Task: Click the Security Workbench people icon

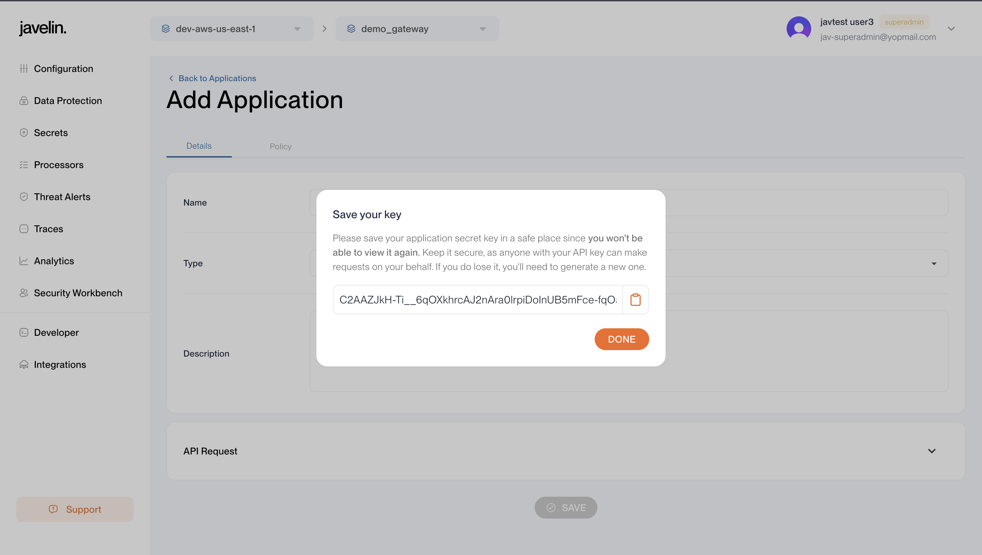Action: [24, 293]
